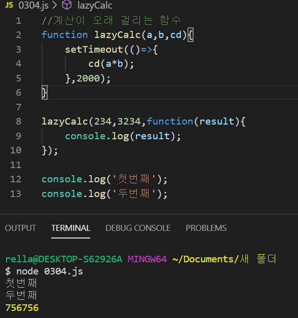Click 'cd(a*b);' on line 4

(111, 64)
